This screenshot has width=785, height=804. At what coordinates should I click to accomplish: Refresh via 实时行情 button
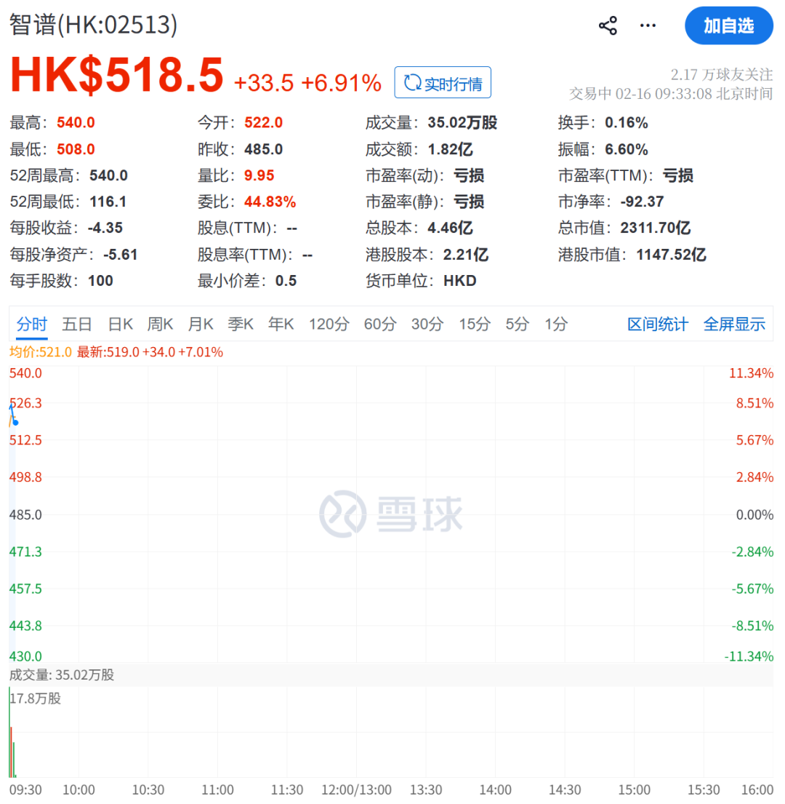coord(443,82)
